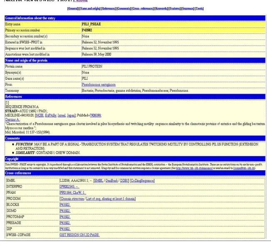Click the 'Sequence was last modified in' label
Screen dimensions: 271x246
click(x=25, y=48)
